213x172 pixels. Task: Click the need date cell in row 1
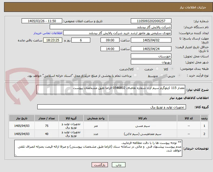22,126
